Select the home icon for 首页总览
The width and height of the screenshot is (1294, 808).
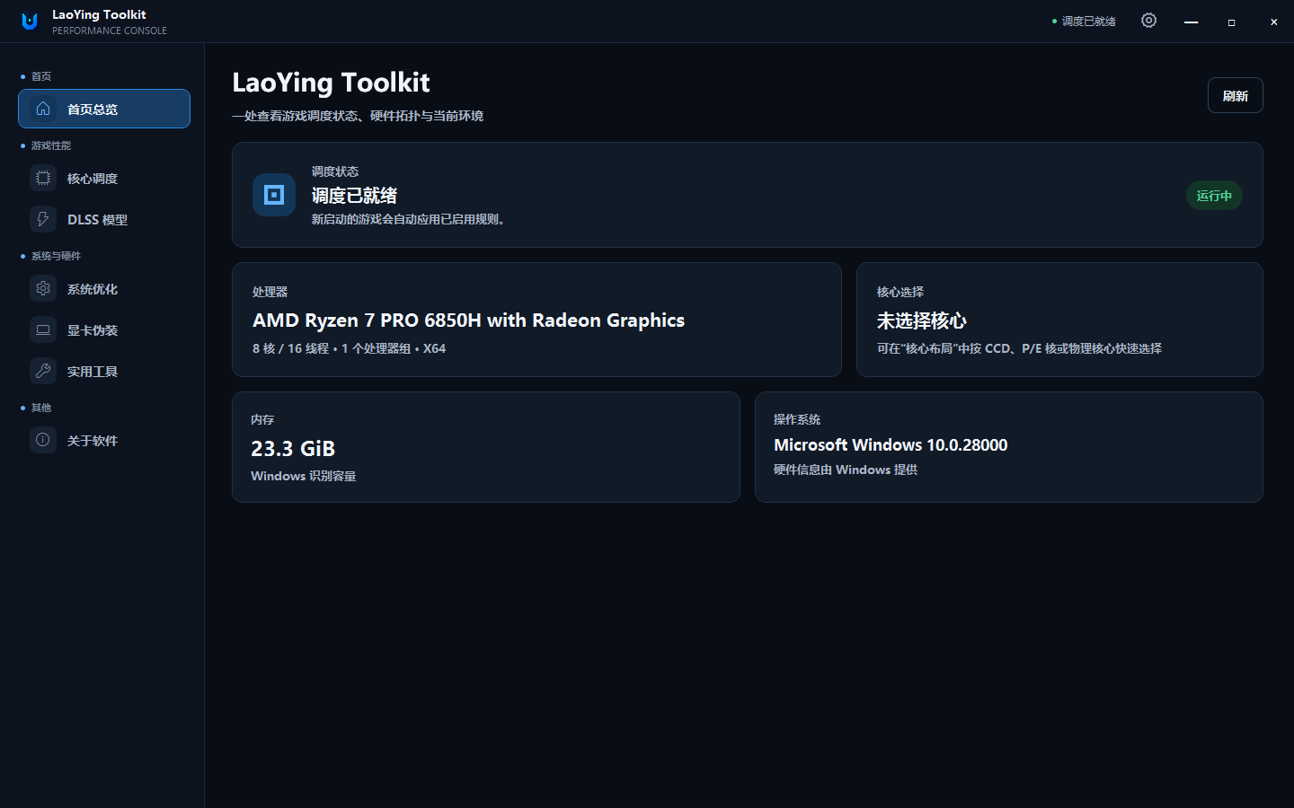click(x=43, y=109)
